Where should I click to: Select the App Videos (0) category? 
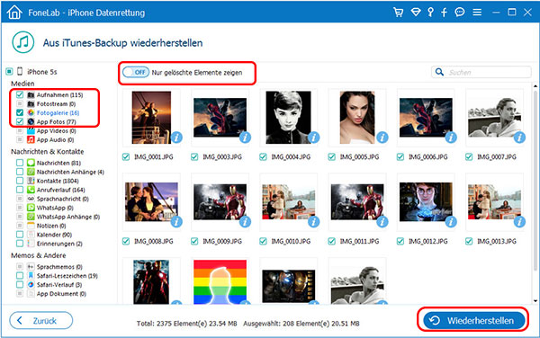click(x=56, y=130)
